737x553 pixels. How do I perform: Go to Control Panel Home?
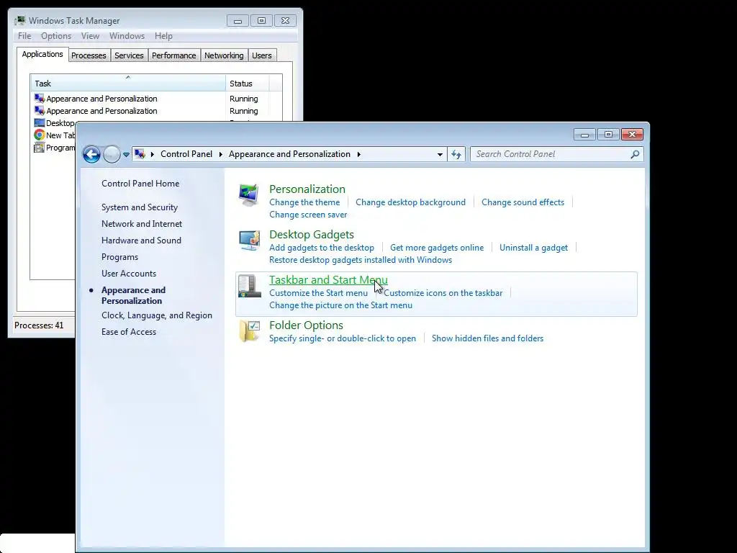[140, 184]
